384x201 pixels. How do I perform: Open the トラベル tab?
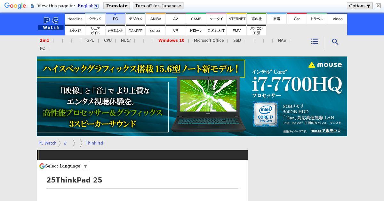(x=317, y=19)
